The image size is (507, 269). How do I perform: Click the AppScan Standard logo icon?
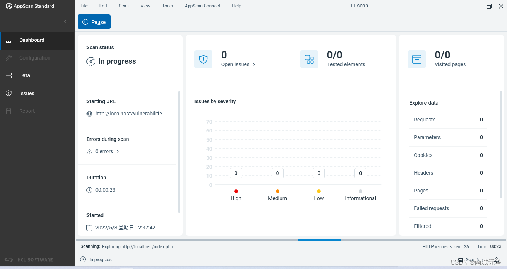(x=9, y=6)
